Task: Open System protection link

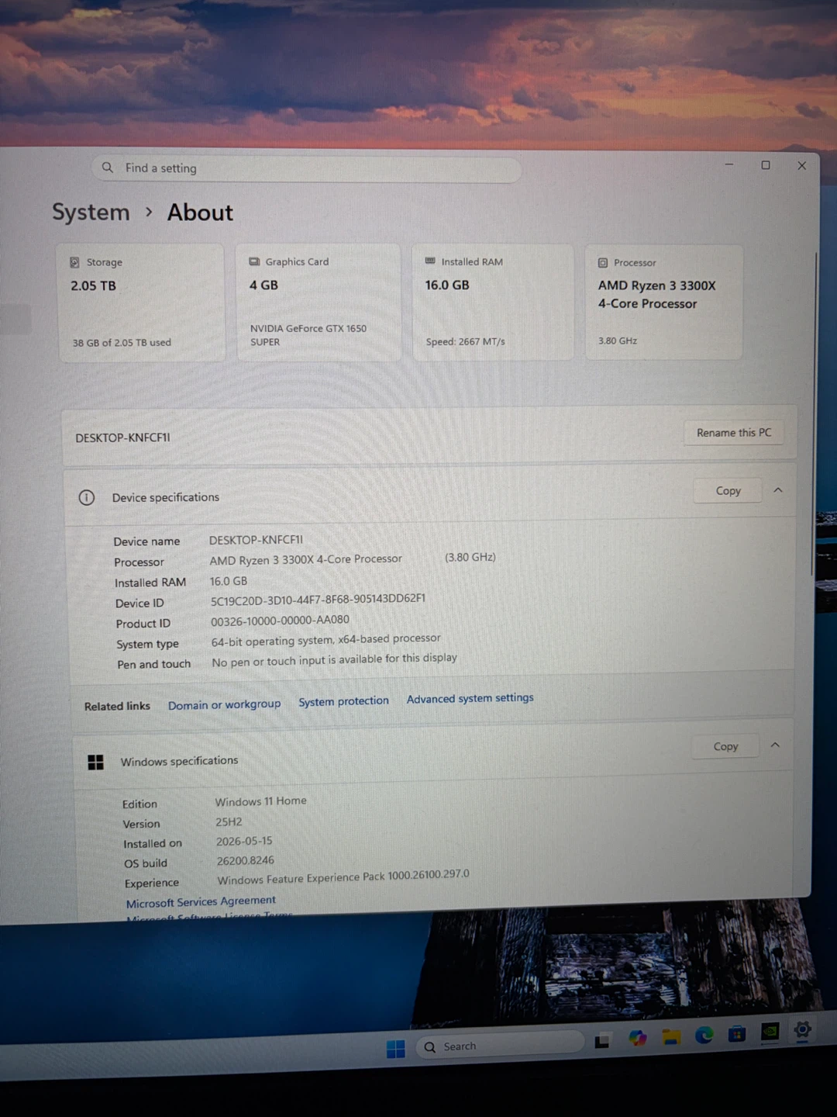Action: click(x=344, y=701)
